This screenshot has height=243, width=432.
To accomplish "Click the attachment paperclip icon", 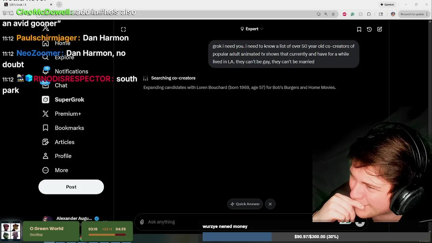I will pyautogui.click(x=142, y=222).
